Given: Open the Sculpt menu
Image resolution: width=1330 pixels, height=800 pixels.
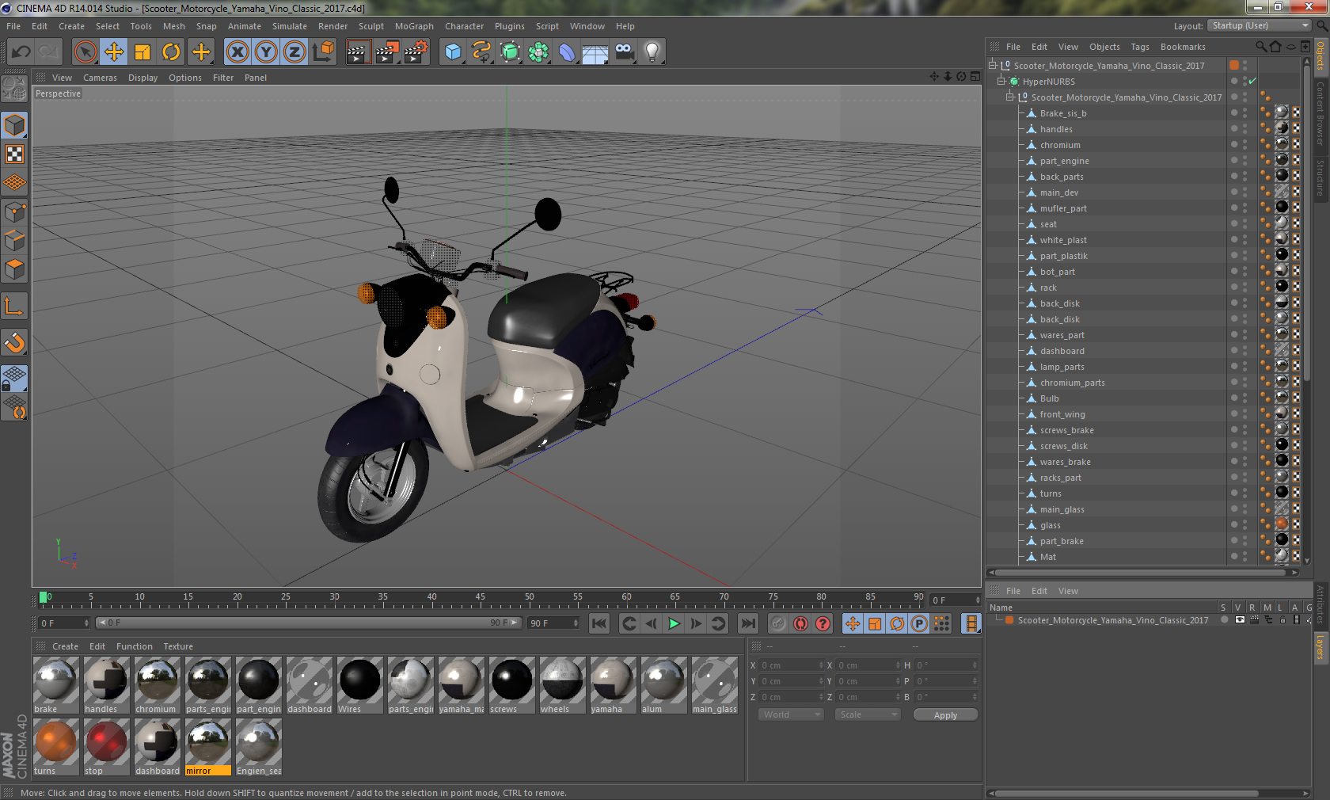Looking at the screenshot, I should [371, 26].
